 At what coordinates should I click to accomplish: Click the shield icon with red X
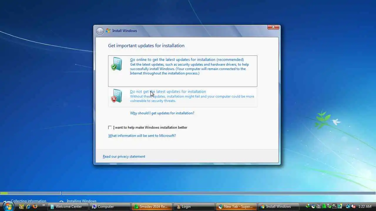point(116,96)
